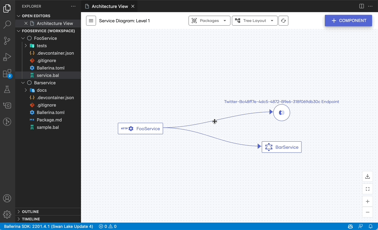Open the Testing flask icon
The width and height of the screenshot is (378, 230).
pos(7,90)
